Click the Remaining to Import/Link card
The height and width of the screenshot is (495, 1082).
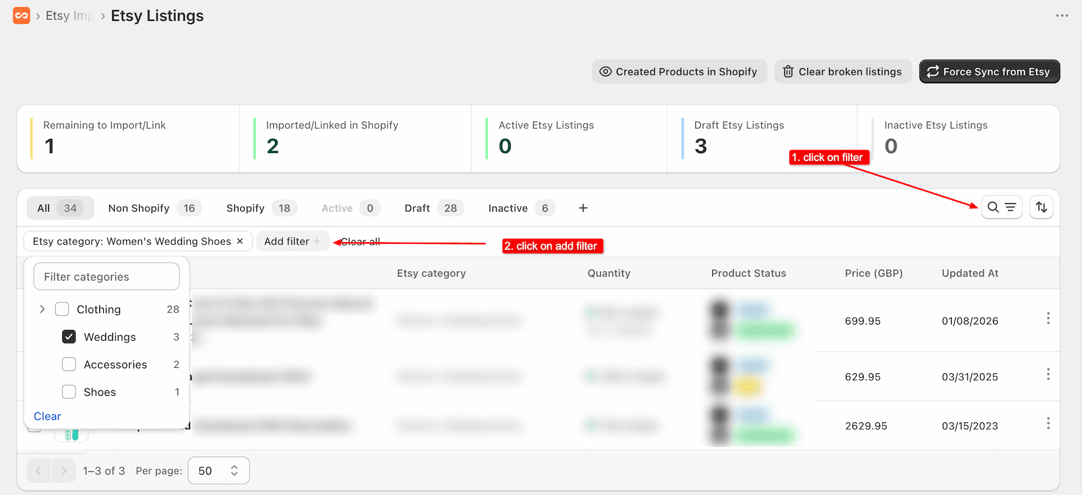coord(128,139)
